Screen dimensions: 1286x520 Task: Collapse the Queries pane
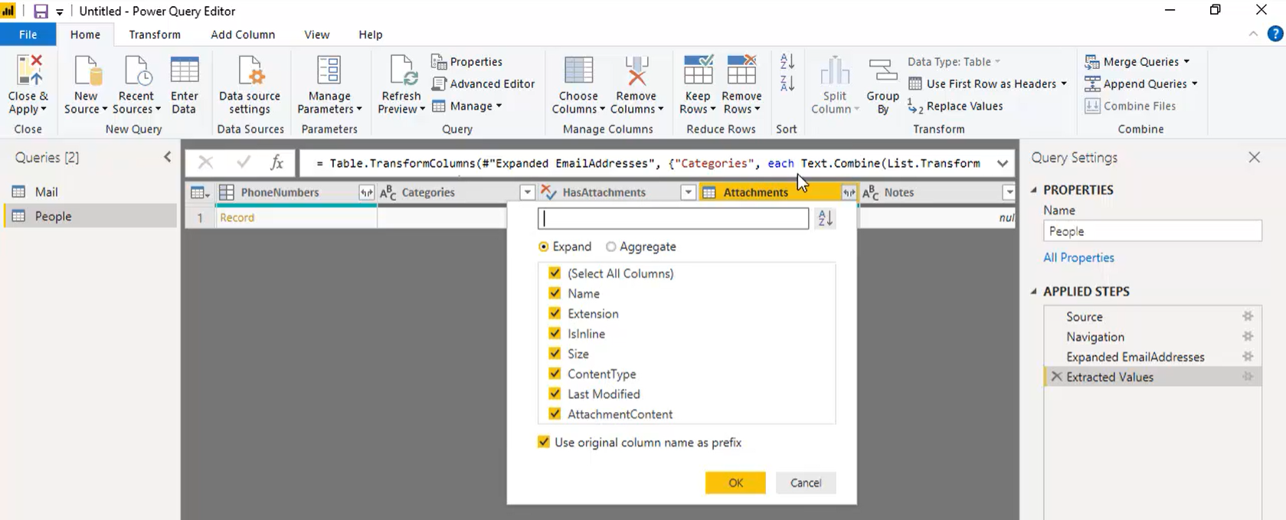[x=168, y=157]
